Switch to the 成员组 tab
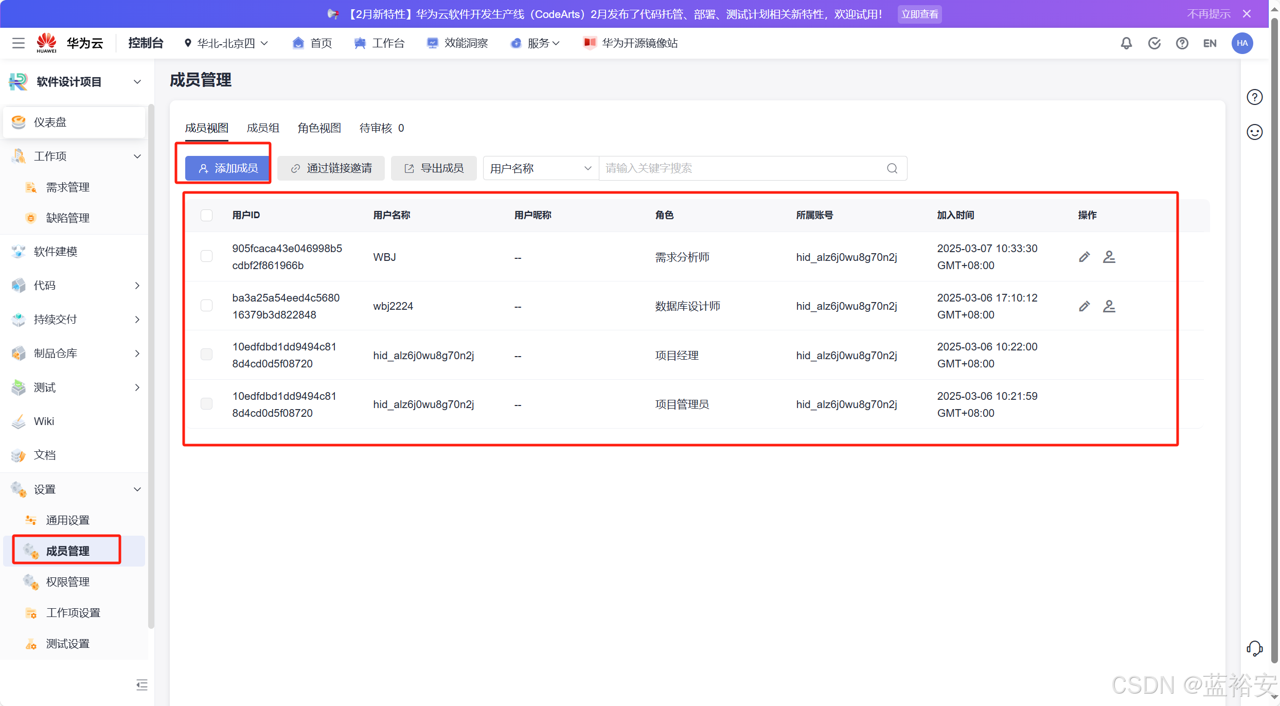 [x=263, y=128]
